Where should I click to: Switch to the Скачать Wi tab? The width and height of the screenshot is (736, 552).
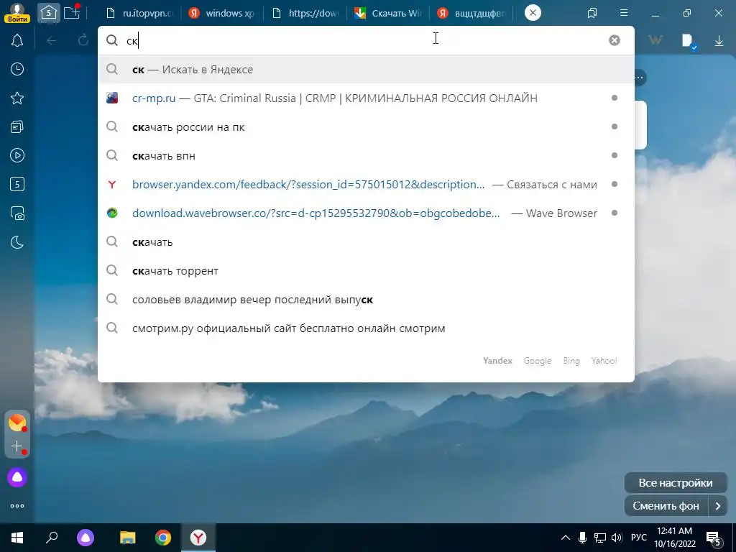click(387, 13)
